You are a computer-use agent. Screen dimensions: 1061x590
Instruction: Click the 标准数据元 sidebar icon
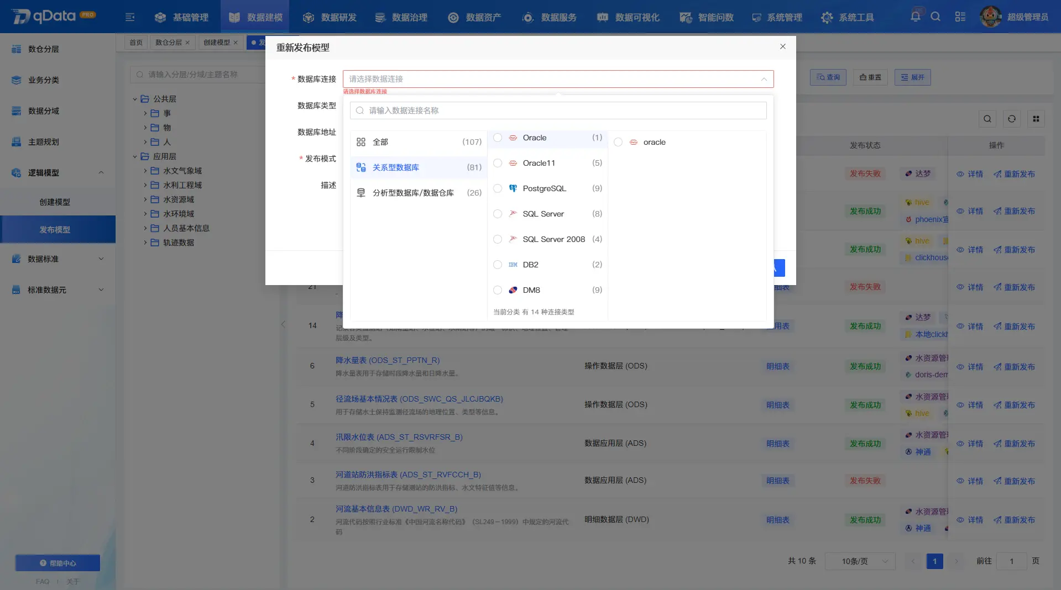(x=17, y=290)
